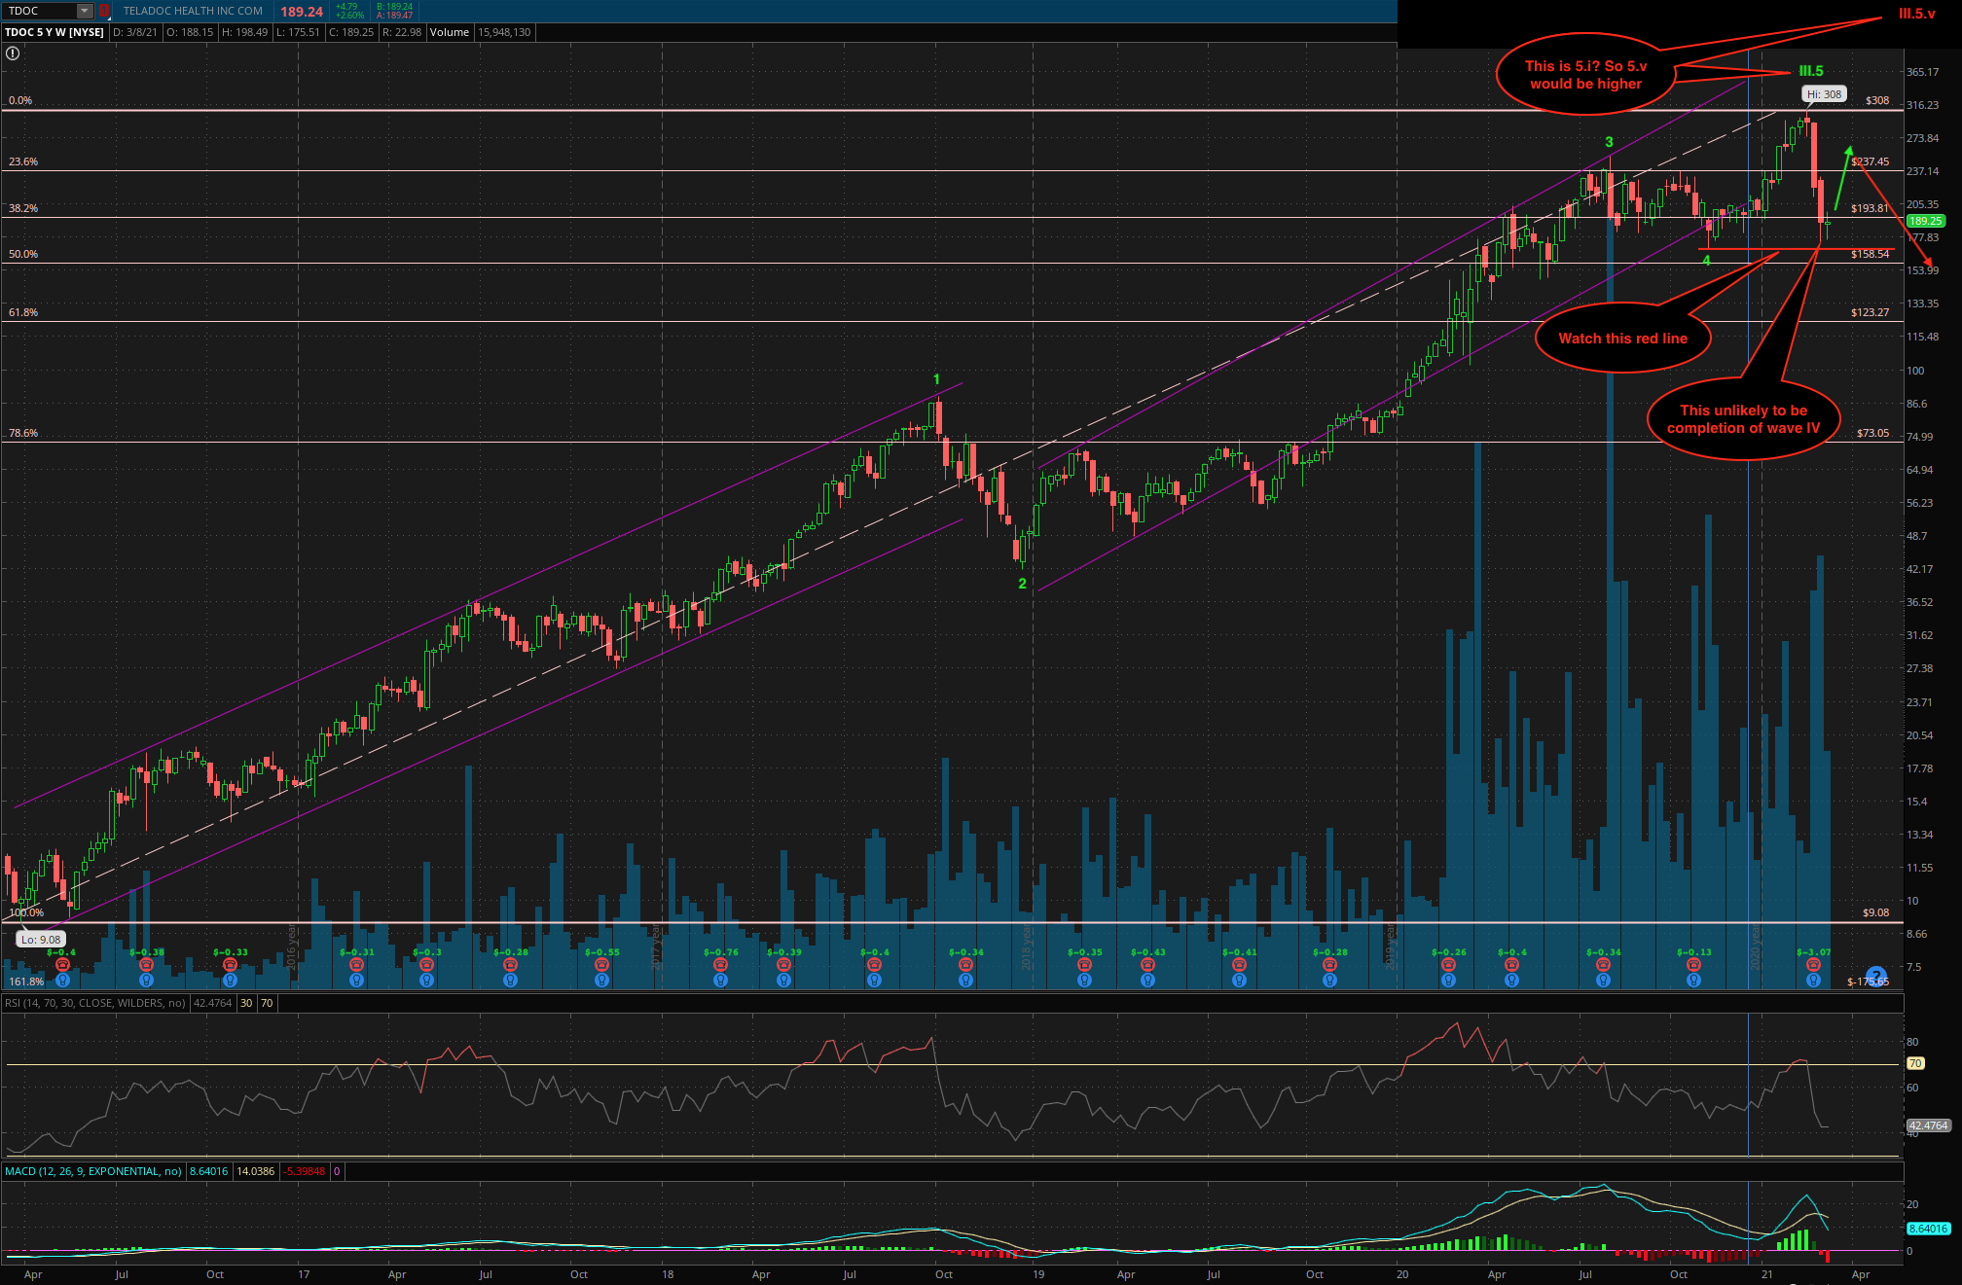This screenshot has height=1285, width=1962.
Task: Click the earnings phone icon under $-0.76
Action: coord(720,965)
